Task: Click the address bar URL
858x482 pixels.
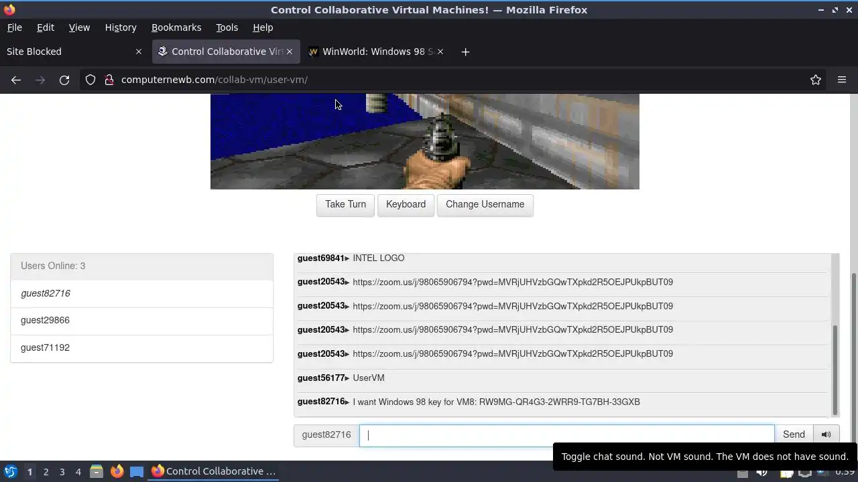Action: (214, 80)
